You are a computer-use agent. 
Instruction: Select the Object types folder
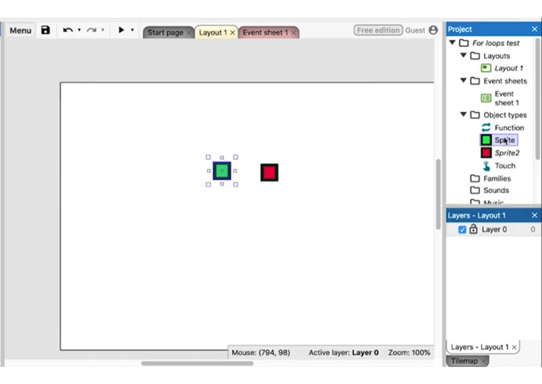505,115
